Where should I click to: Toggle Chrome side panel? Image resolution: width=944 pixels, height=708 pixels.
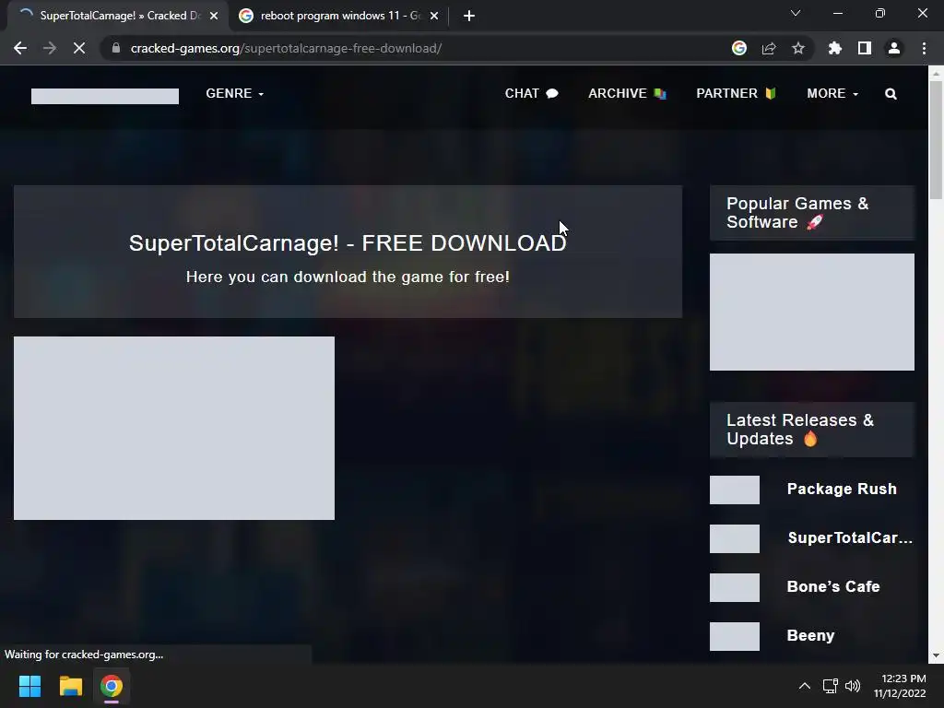click(x=865, y=48)
